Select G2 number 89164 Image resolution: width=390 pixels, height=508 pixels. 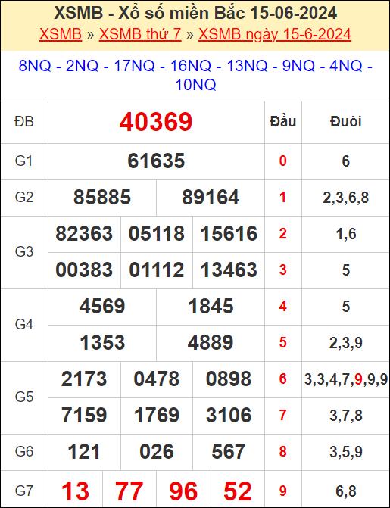point(211,198)
